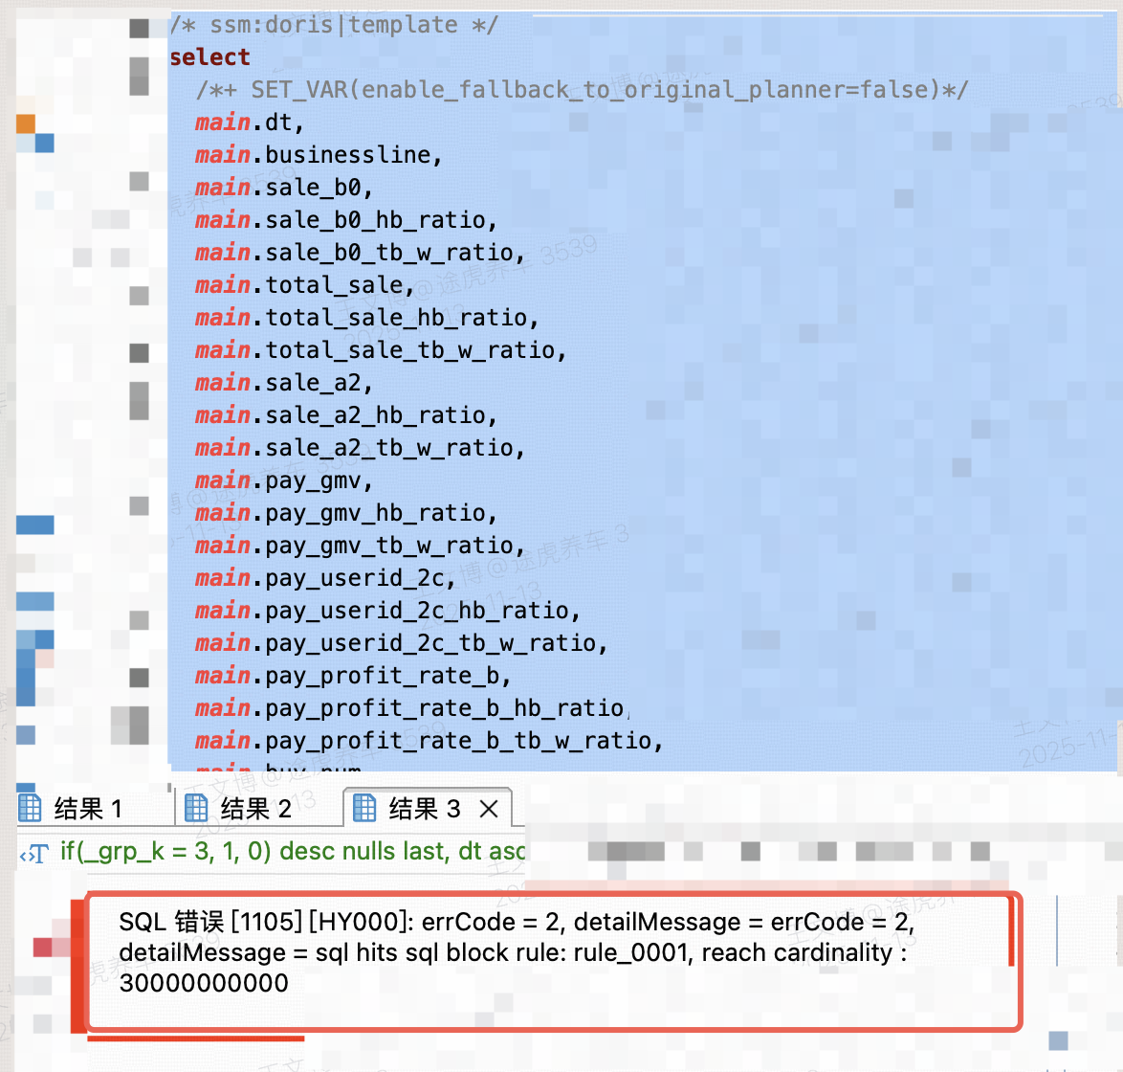Viewport: 1123px width, 1072px height.
Task: Select the 结果 3 tab label
Action: (x=424, y=810)
